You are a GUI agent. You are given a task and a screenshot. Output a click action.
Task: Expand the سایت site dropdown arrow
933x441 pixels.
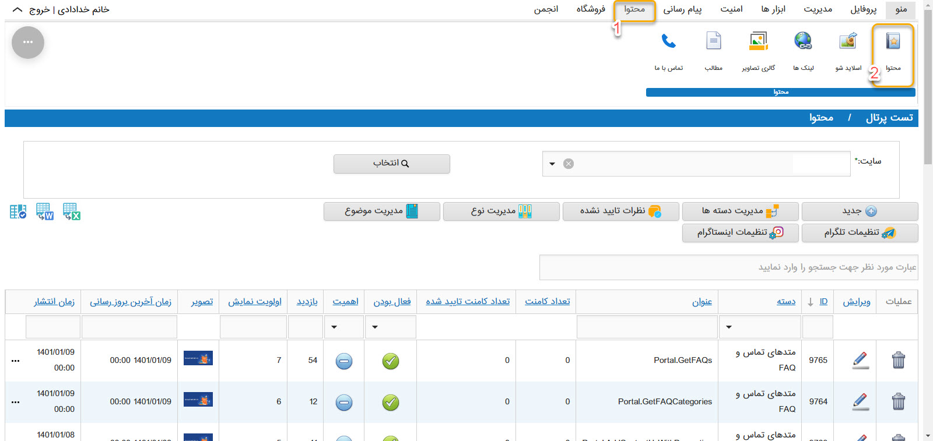coord(552,164)
